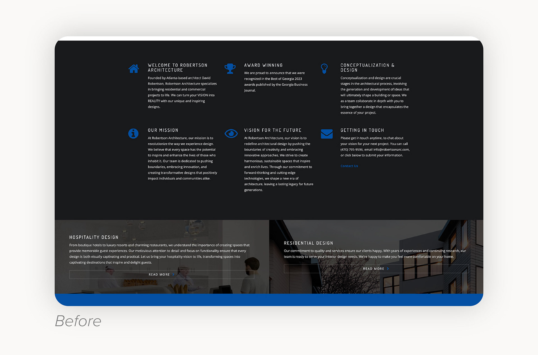The image size is (538, 355).
Task: Click the Hospitality Design title
Action: [94, 237]
